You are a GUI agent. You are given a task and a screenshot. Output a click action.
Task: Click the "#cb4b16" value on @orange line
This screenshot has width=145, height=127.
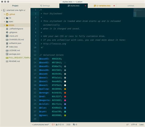click(57, 93)
